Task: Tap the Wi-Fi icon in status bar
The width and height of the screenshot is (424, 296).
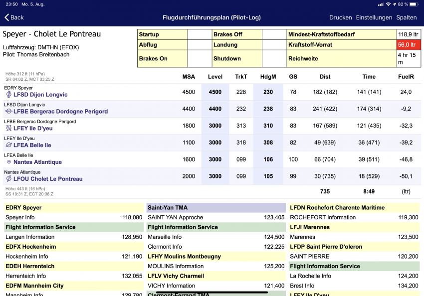Action: coord(388,4)
